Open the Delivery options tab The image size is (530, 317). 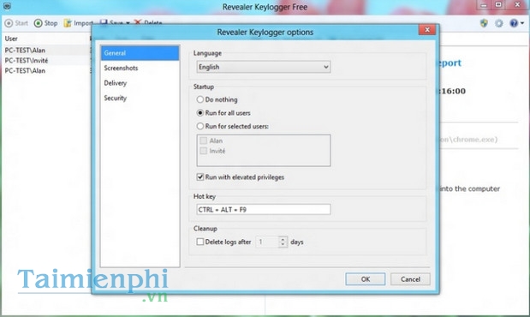click(x=140, y=83)
